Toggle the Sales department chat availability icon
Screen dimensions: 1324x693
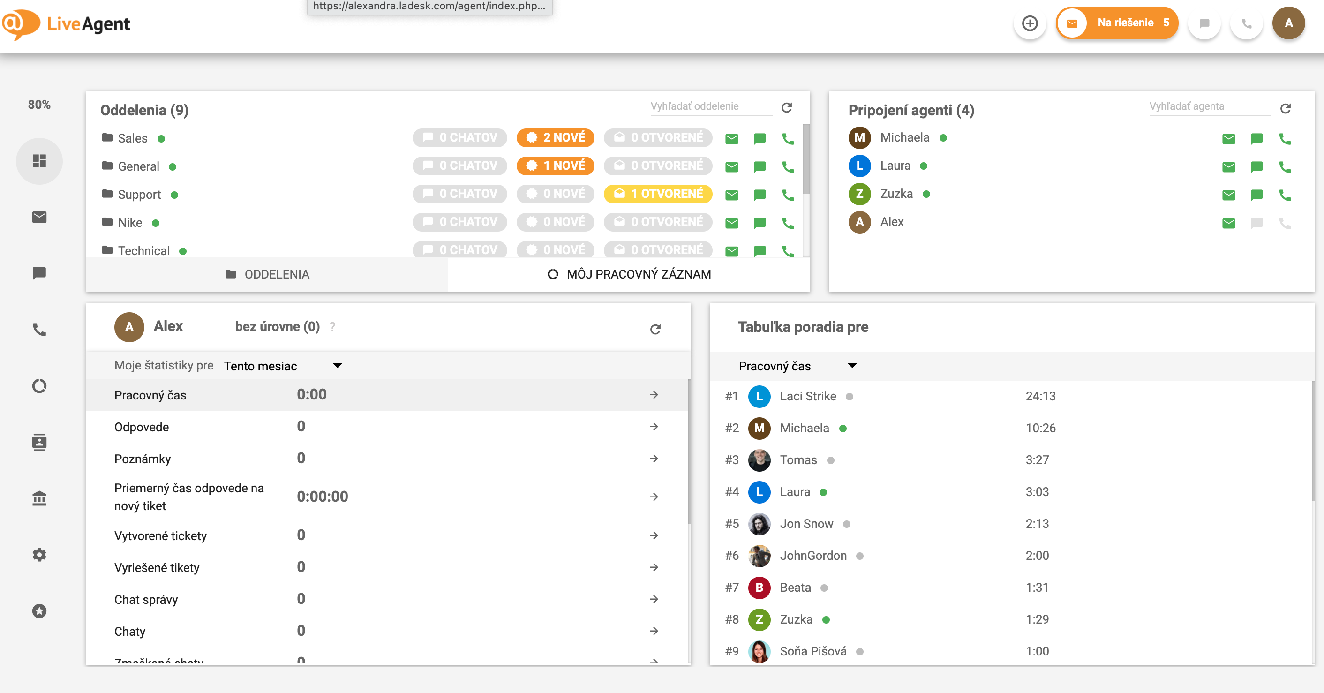[x=760, y=138]
